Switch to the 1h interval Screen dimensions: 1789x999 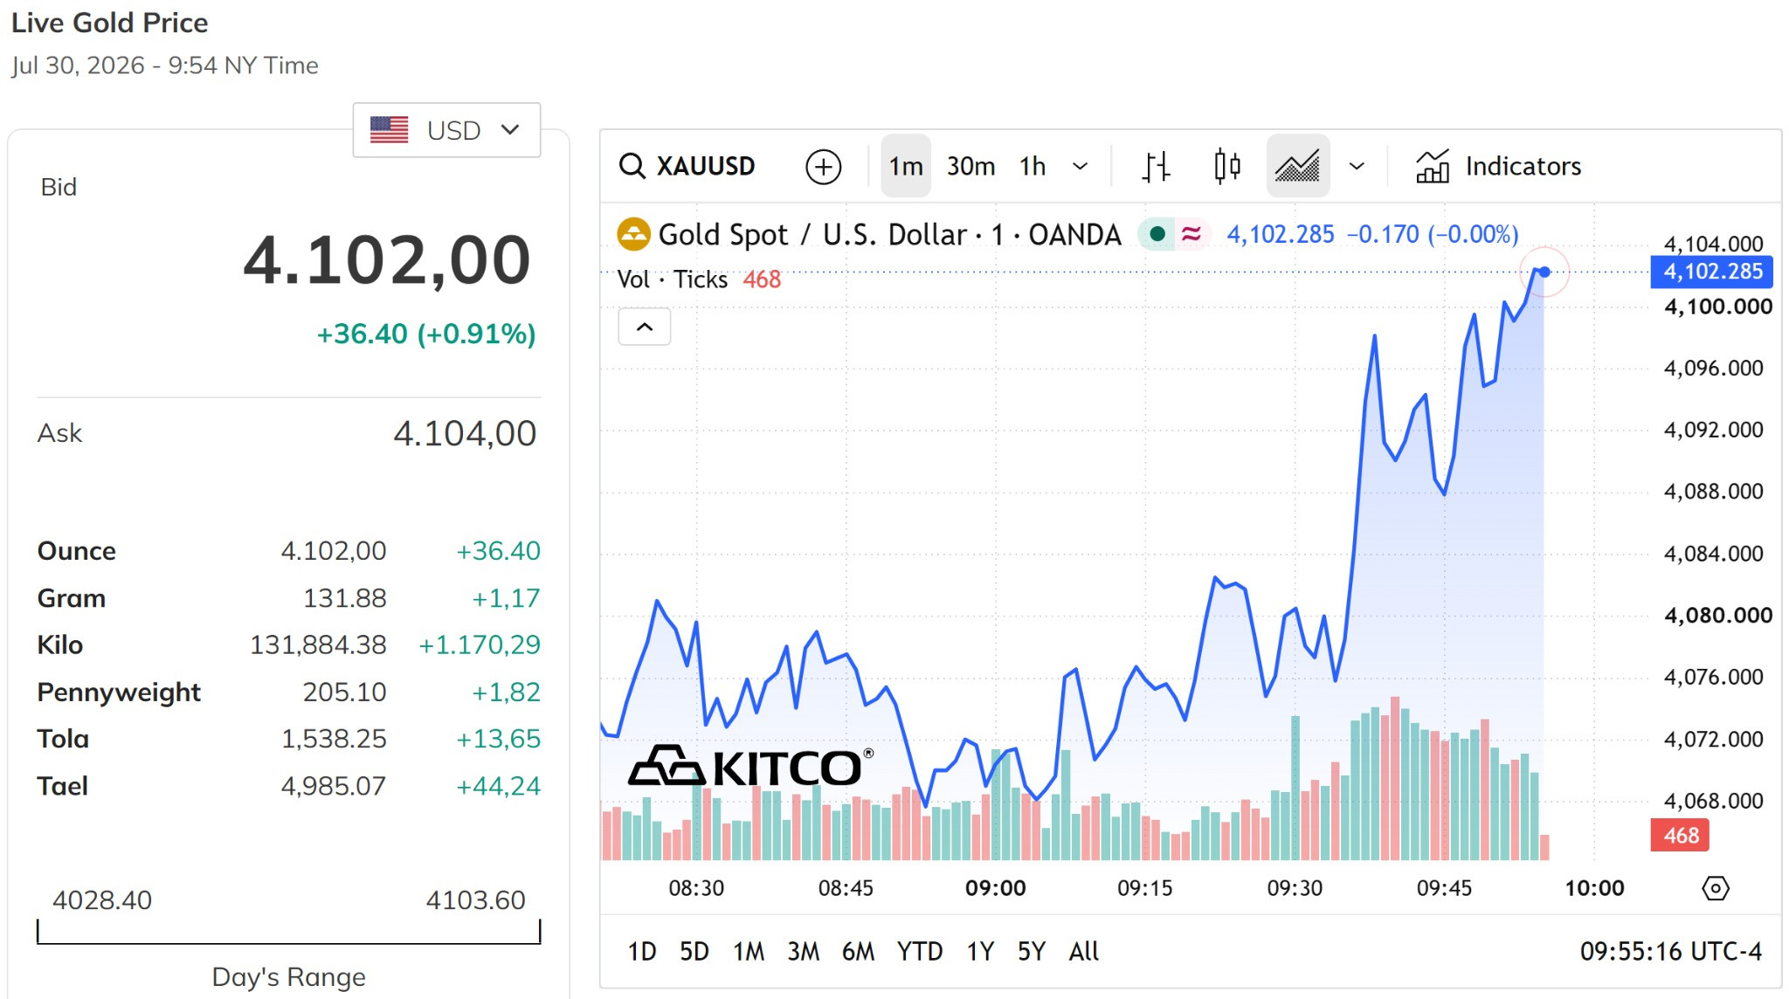click(1033, 166)
